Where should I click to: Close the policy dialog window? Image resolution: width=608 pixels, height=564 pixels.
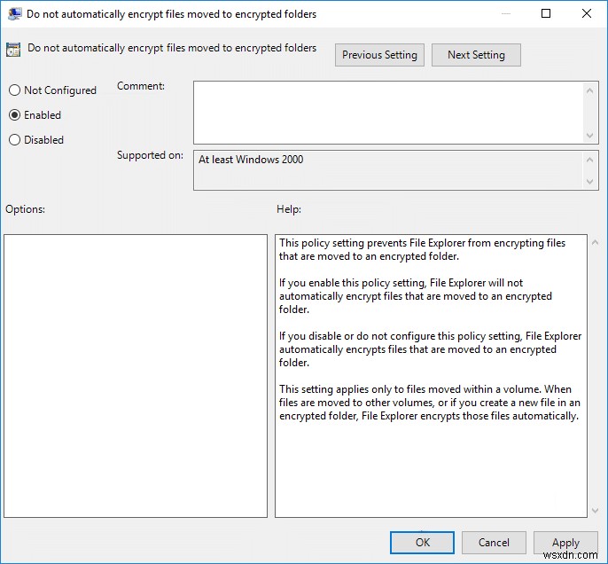tap(587, 13)
